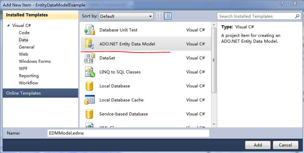
Task: Switch to medium icons list view
Action: click(x=168, y=16)
